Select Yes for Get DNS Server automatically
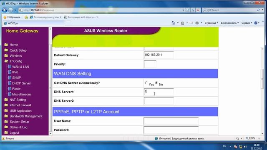The height and width of the screenshot is (150, 267). coord(146,83)
